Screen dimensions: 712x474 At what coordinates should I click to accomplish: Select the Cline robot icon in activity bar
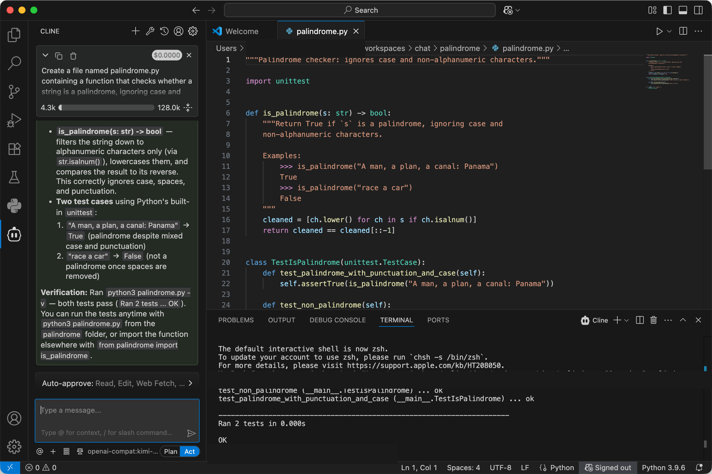pyautogui.click(x=14, y=235)
